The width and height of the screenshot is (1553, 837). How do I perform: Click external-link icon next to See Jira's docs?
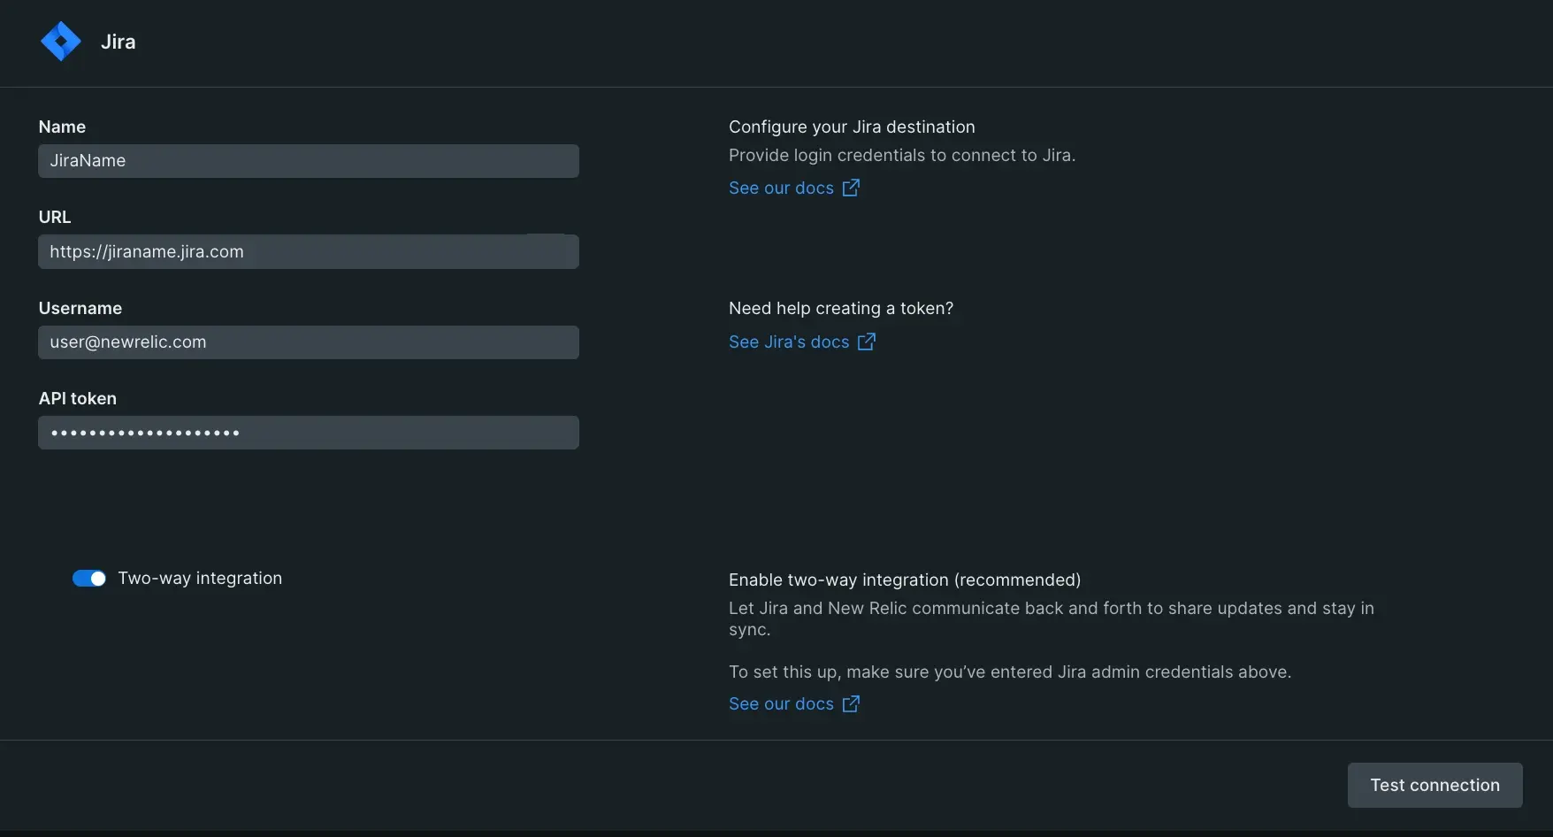[867, 342]
